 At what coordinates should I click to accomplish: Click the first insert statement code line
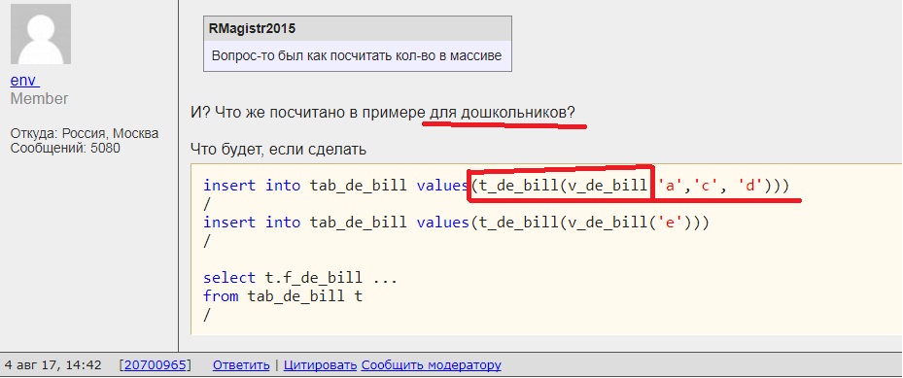click(x=496, y=186)
